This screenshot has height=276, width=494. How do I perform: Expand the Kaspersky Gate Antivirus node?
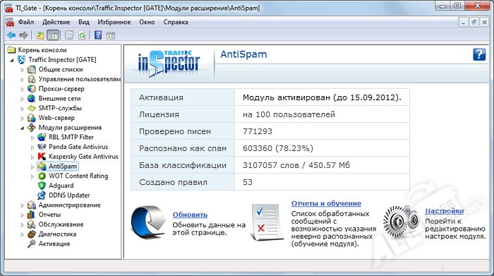pyautogui.click(x=32, y=157)
